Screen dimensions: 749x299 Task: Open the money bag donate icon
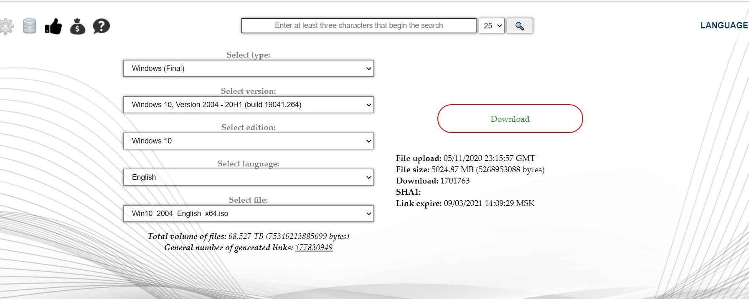click(78, 26)
